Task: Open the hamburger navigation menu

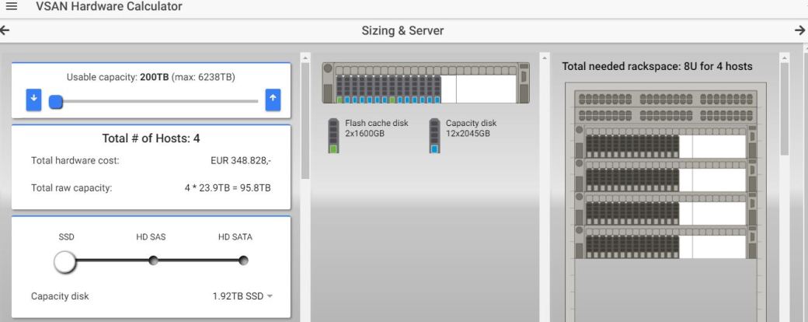Action: (12, 7)
